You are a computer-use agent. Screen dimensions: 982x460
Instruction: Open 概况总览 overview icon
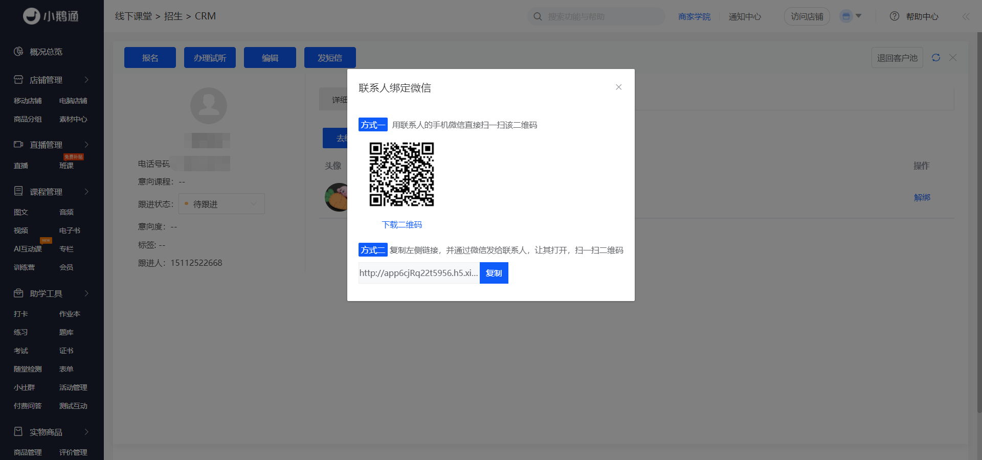point(18,51)
